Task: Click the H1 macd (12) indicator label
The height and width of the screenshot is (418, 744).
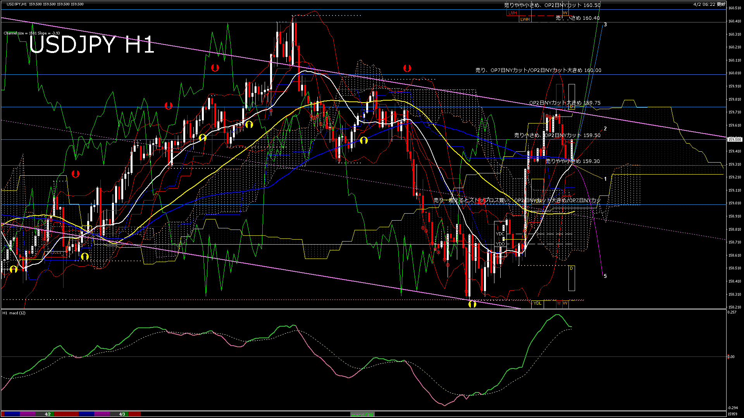Action: tap(14, 313)
